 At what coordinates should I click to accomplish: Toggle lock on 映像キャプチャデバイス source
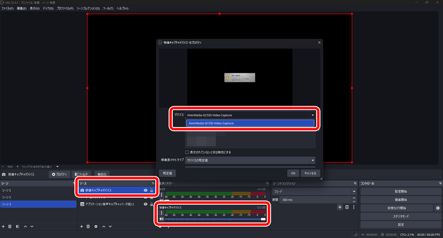pos(151,191)
